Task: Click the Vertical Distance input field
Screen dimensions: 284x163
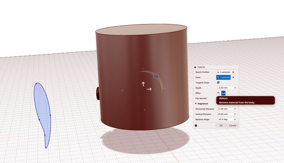Action: [x=225, y=114]
